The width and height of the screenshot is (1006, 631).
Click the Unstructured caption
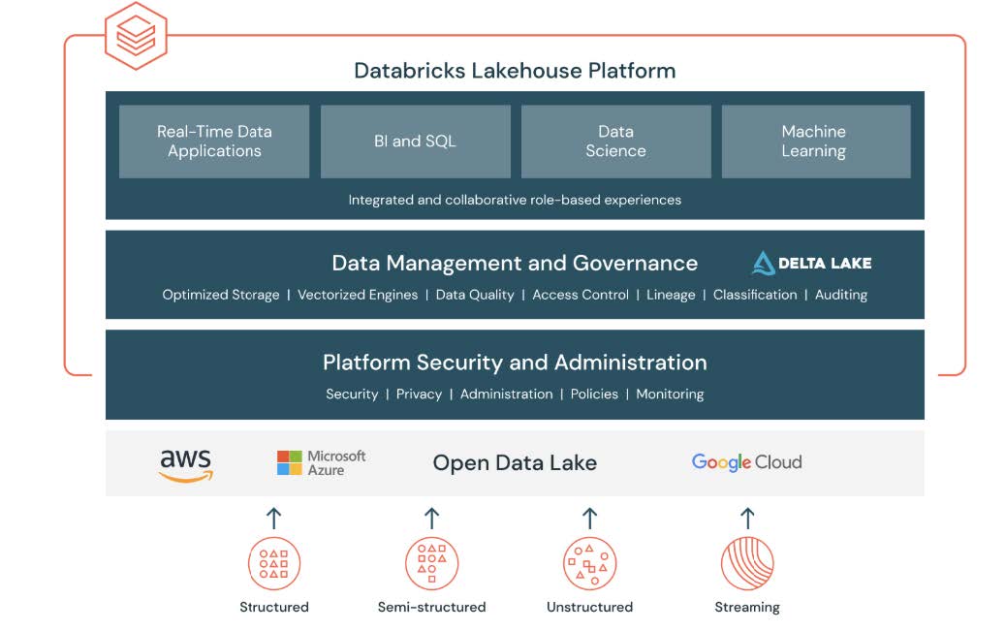(589, 607)
